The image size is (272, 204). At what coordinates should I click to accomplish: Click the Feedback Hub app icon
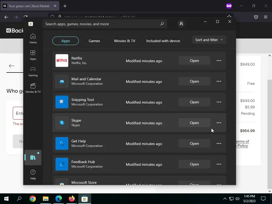(62, 164)
